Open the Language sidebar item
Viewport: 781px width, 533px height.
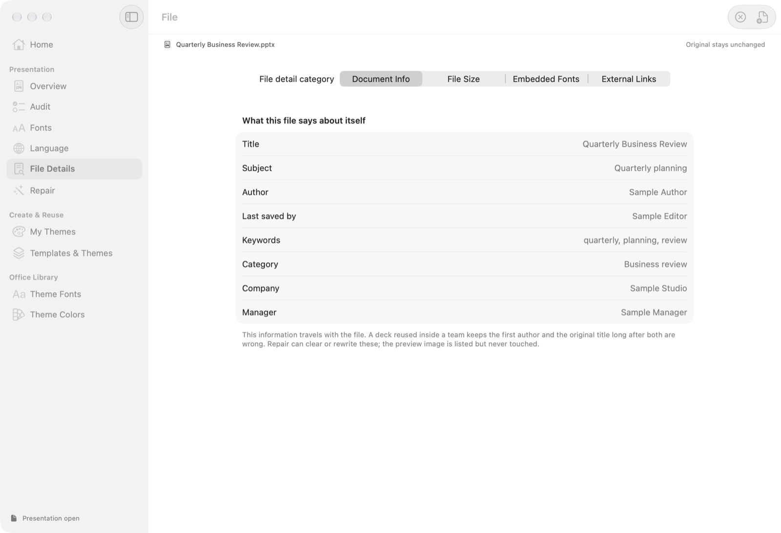[74, 148]
